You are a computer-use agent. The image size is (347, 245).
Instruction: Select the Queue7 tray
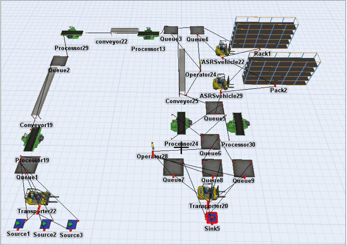(173, 168)
